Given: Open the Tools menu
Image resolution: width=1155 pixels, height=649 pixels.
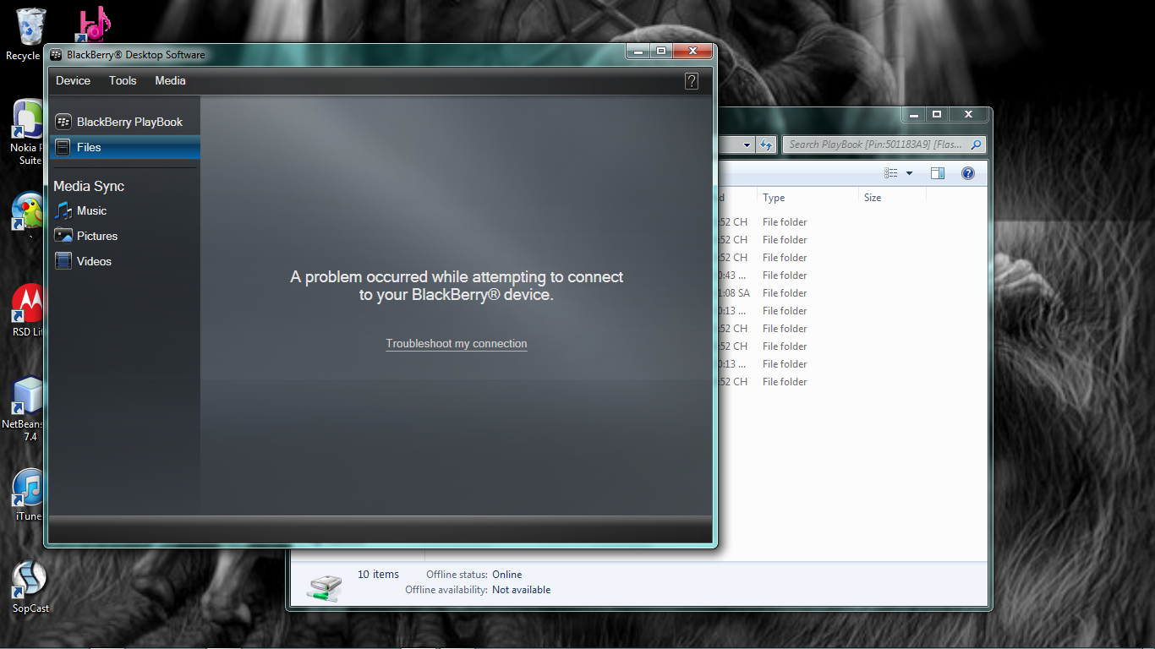Looking at the screenshot, I should (123, 81).
